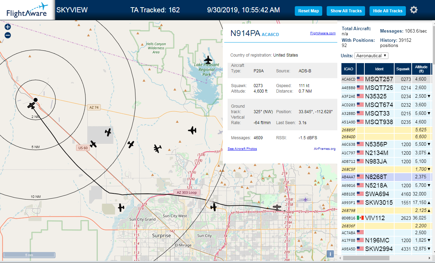
Task: Select the tracked aircraft near the receiver dot
Action: click(x=32, y=105)
